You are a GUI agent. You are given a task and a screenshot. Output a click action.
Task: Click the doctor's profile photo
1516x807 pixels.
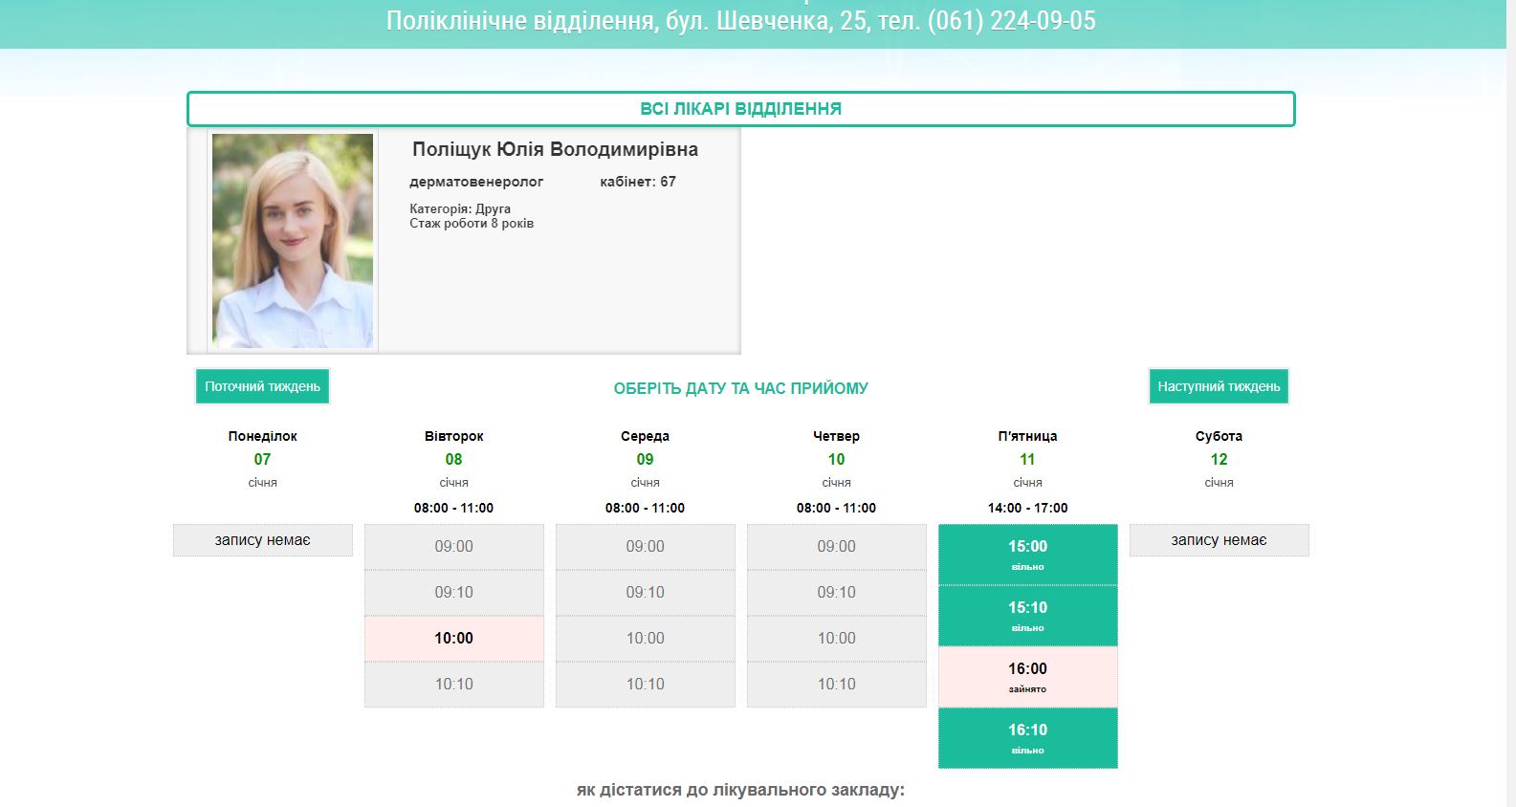click(x=293, y=241)
